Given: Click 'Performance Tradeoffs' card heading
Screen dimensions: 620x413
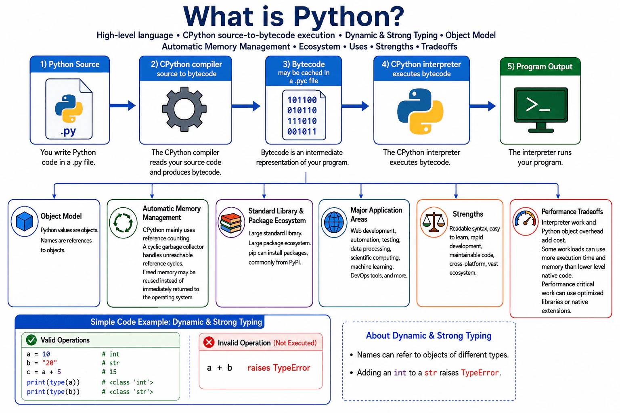Looking at the screenshot, I should click(572, 212).
